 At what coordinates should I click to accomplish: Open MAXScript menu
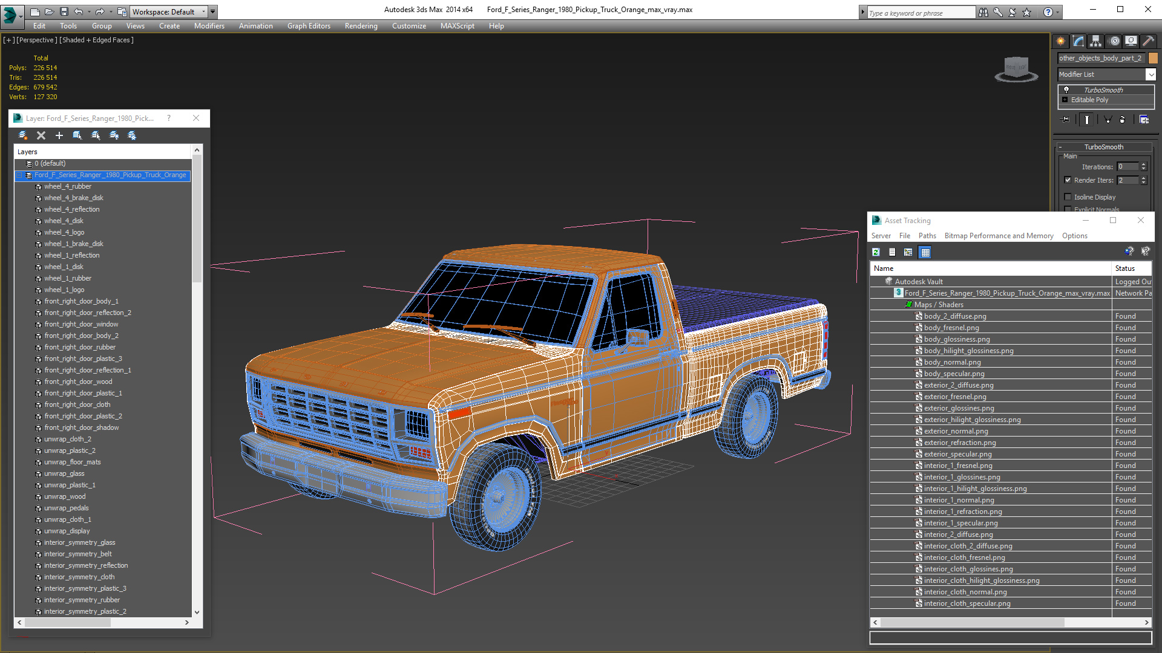458,26
